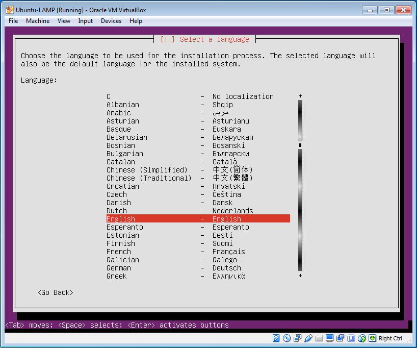Click the CPU virtualization chip icon
The width and height of the screenshot is (417, 348).
(x=351, y=338)
